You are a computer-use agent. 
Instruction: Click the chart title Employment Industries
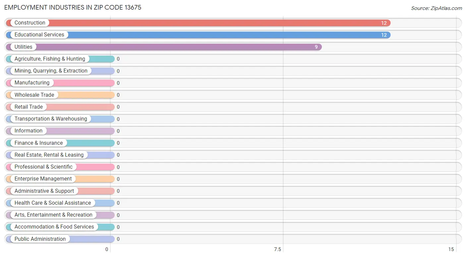coord(73,7)
